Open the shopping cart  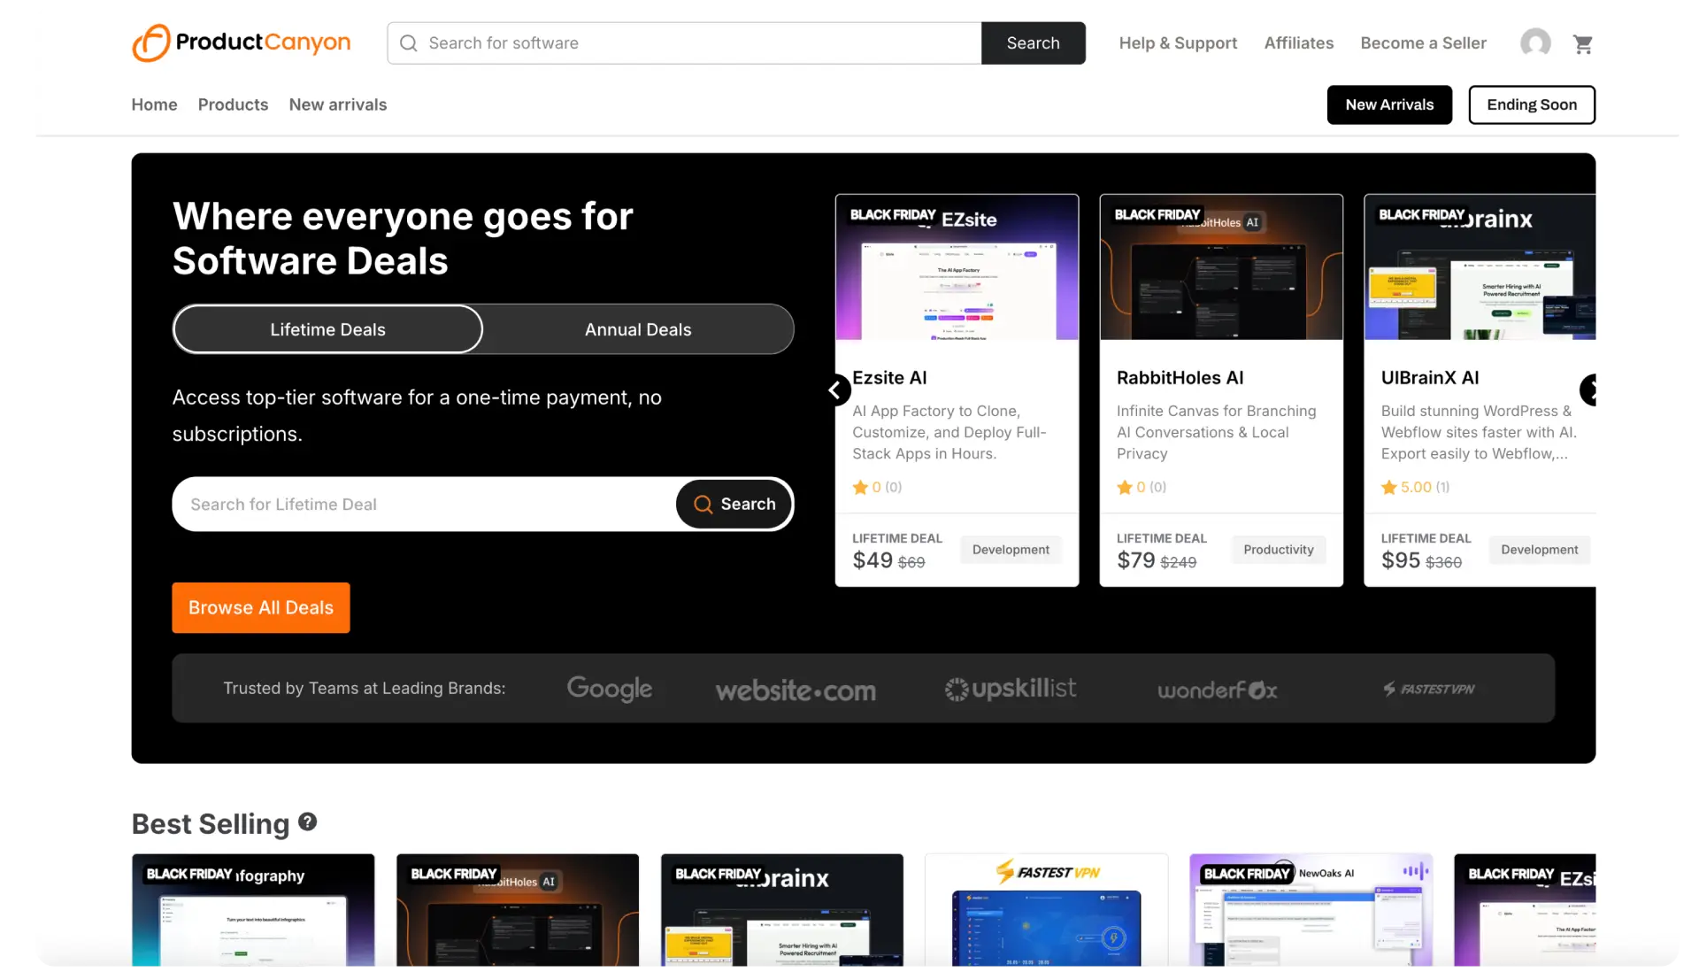tap(1583, 42)
